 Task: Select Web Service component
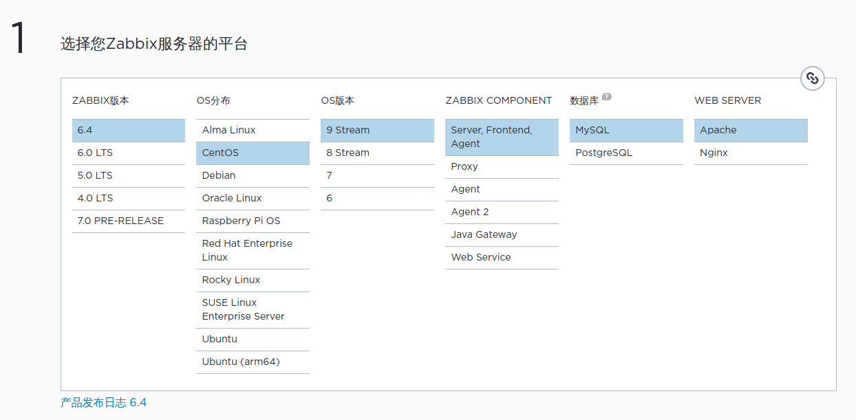(502, 257)
